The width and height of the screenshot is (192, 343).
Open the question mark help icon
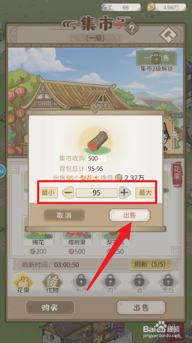tap(132, 28)
